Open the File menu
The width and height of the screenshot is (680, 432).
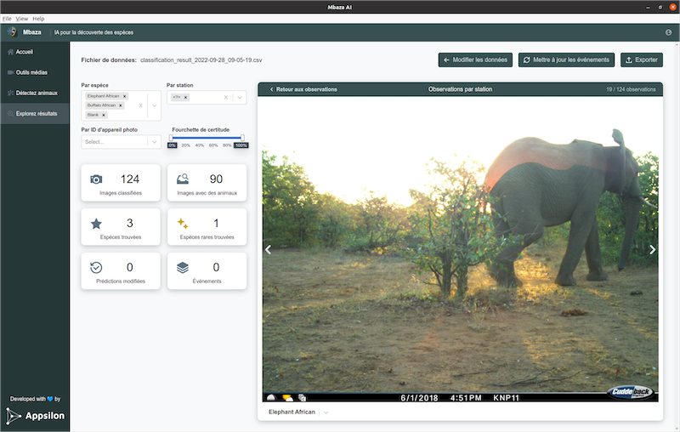pyautogui.click(x=7, y=19)
